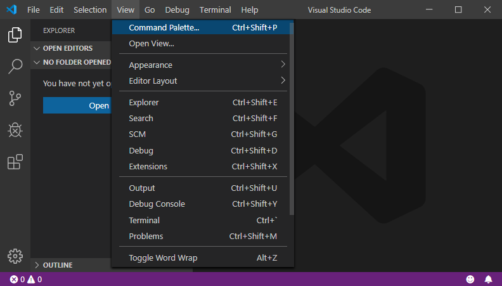Viewport: 502px width, 286px height.
Task: Open the Search activity bar icon
Action: 15,67
